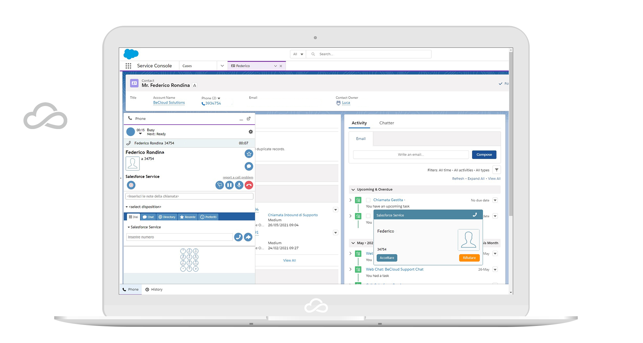This screenshot has width=643, height=343.
Task: Open the call recording control
Action: 131,185
